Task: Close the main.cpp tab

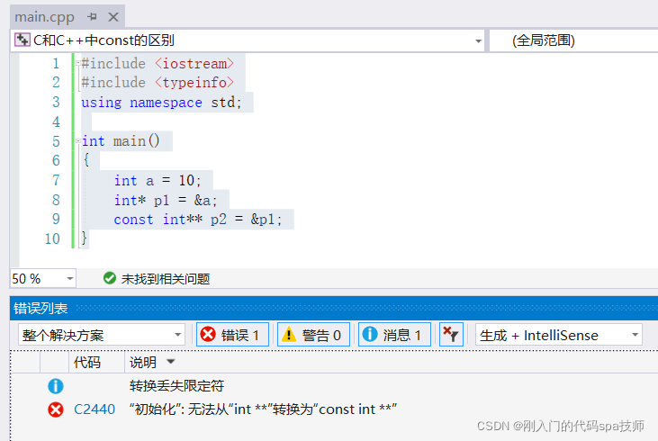Action: pos(113,17)
